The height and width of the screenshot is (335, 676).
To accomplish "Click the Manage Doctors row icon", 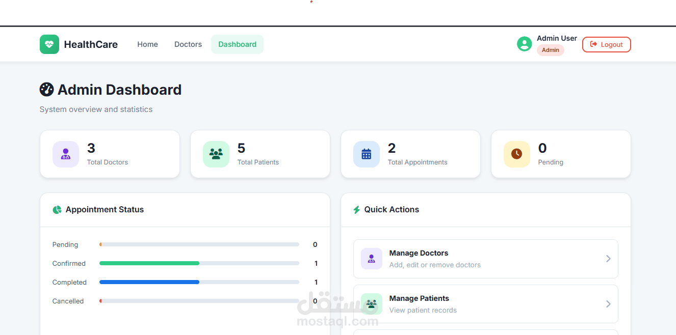I will pyautogui.click(x=372, y=259).
